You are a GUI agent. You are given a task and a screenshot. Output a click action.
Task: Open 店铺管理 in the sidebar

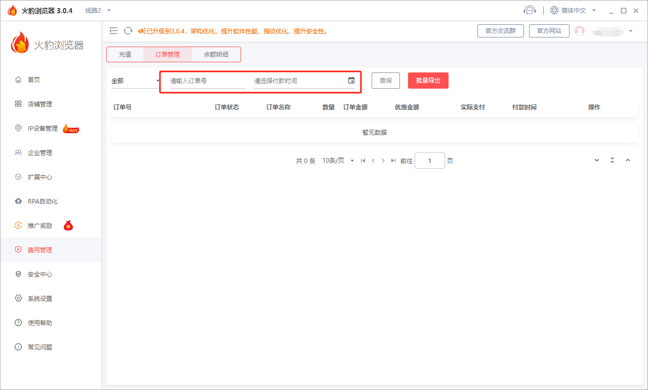[x=40, y=104]
